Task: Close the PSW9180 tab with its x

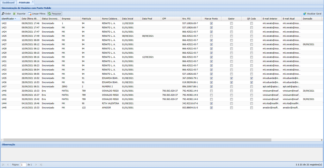Action: (x=33, y=2)
